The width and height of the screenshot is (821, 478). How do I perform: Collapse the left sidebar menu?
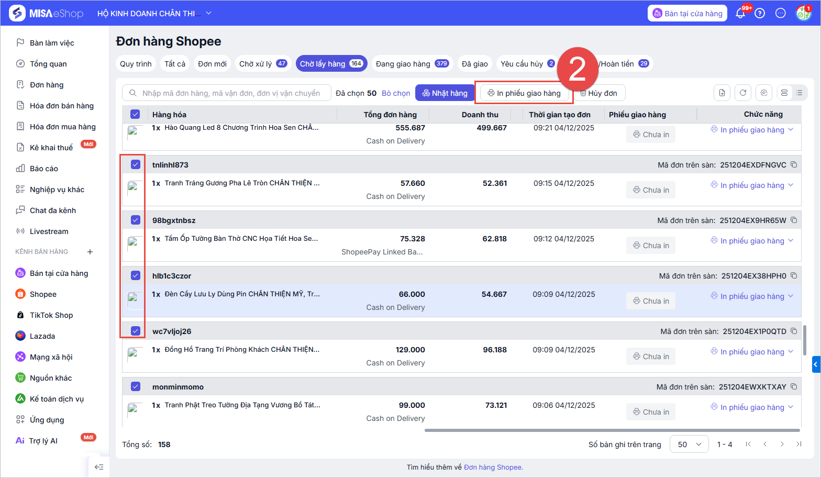[x=99, y=467]
